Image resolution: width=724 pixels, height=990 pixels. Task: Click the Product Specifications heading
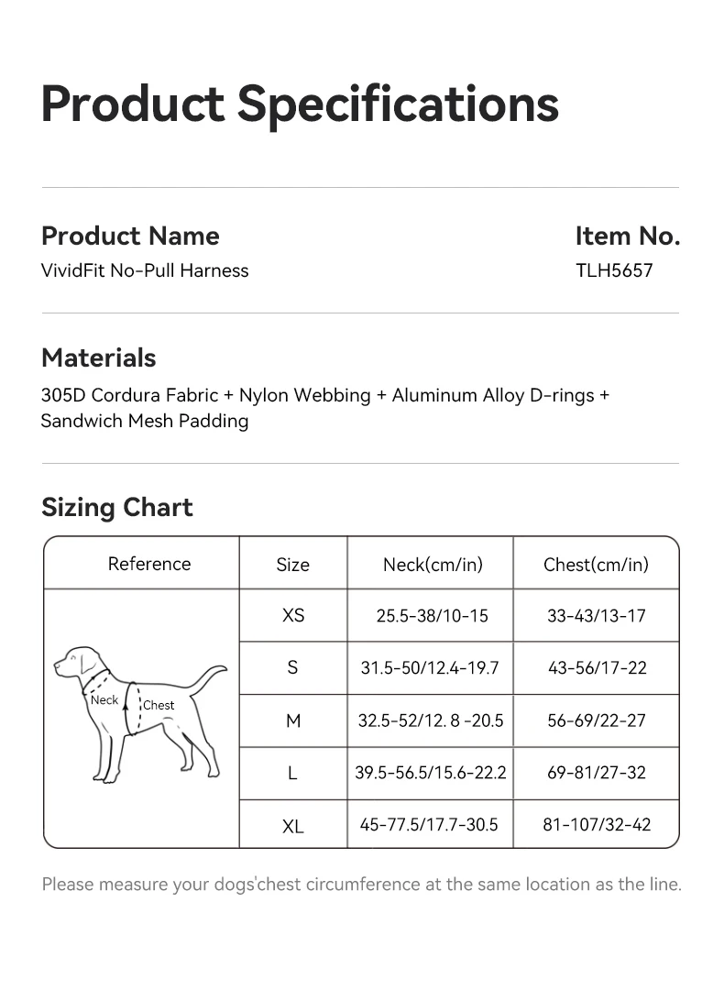(300, 104)
